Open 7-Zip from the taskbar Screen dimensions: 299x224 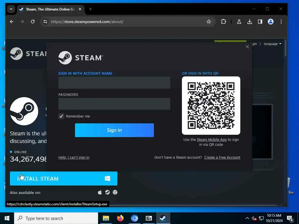(149, 218)
